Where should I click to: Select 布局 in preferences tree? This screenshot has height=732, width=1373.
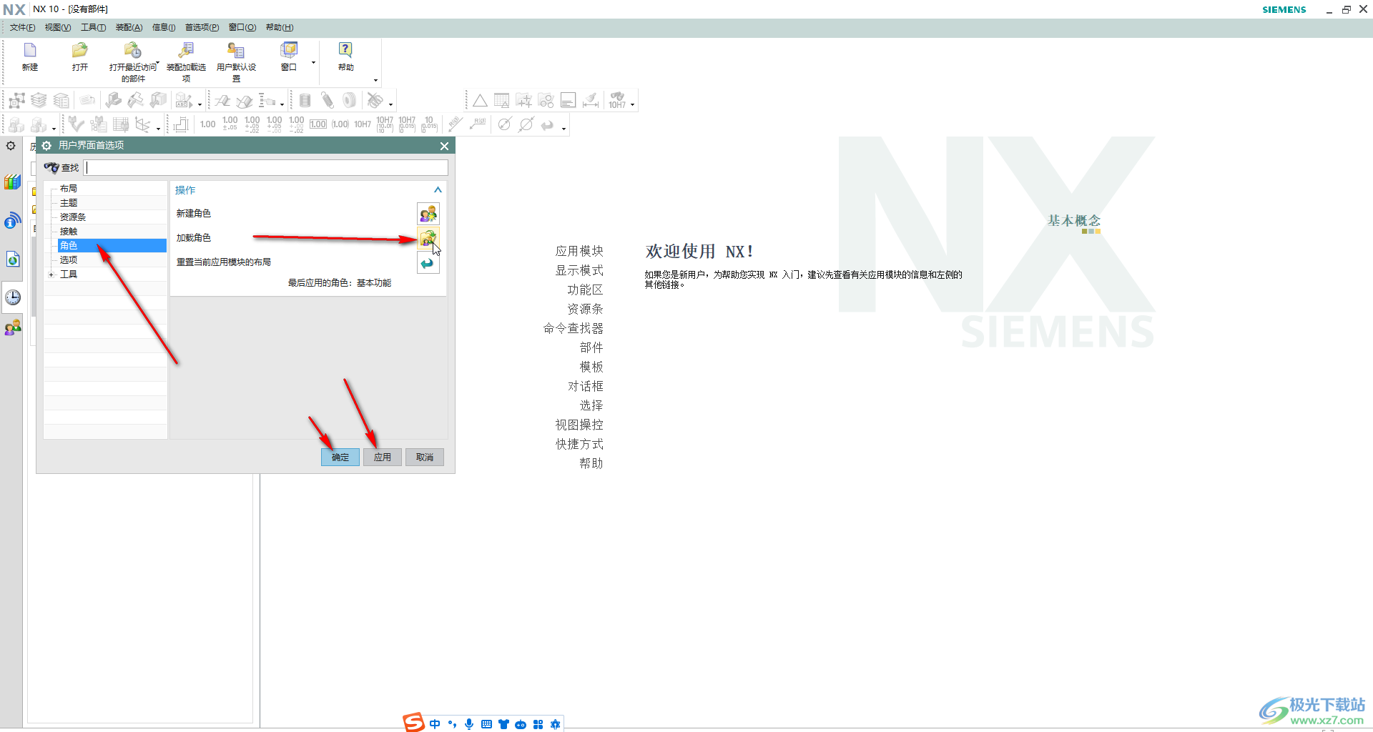point(69,189)
